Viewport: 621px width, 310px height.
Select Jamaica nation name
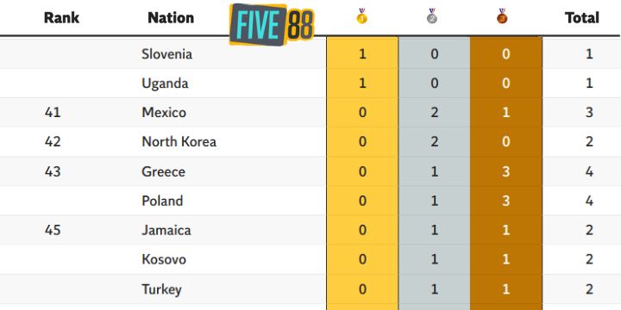166,230
